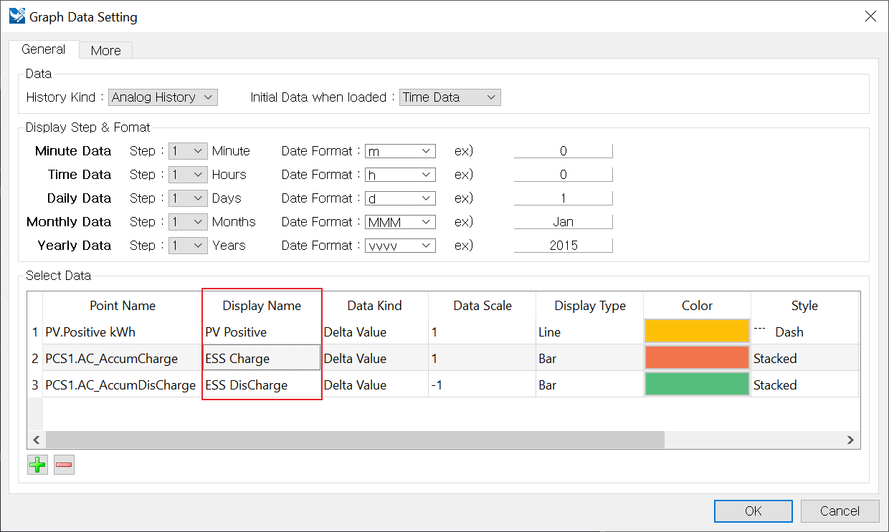Image resolution: width=889 pixels, height=532 pixels.
Task: Click the PV Positive display name cell
Action: coord(262,332)
